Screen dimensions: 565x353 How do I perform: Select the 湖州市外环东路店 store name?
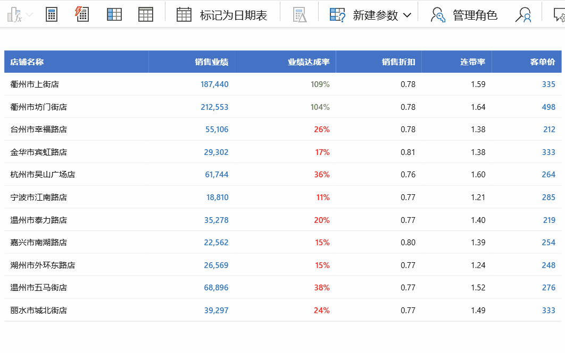pos(43,265)
